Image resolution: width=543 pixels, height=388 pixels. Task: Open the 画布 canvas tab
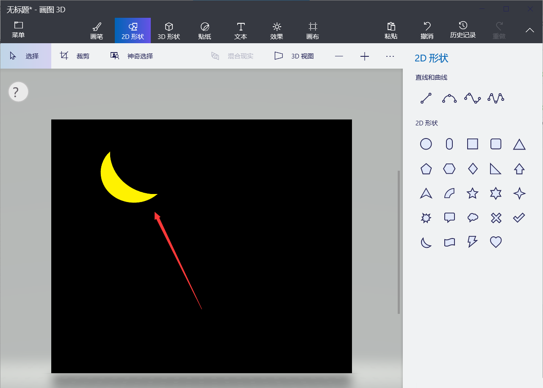coord(313,31)
